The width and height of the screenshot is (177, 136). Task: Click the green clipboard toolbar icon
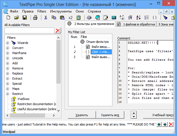point(78,18)
